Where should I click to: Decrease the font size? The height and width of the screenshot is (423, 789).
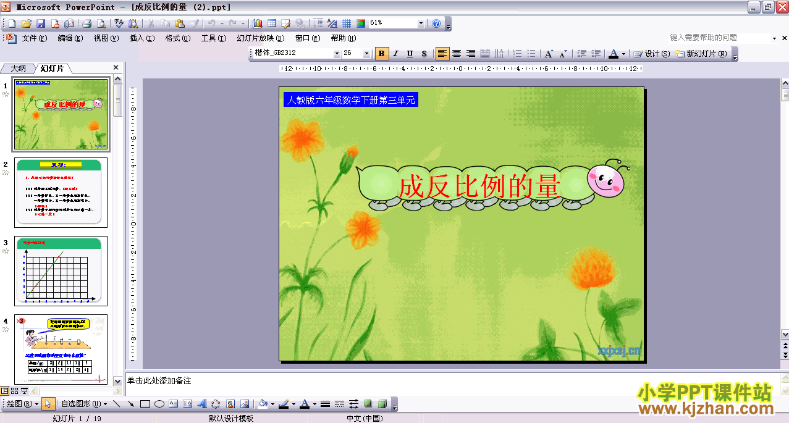[x=563, y=54]
